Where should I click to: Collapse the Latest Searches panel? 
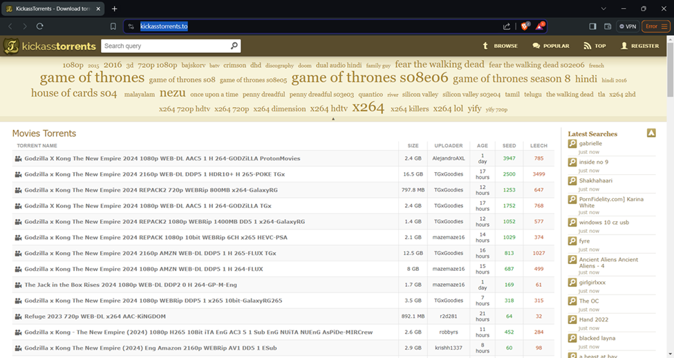point(651,133)
